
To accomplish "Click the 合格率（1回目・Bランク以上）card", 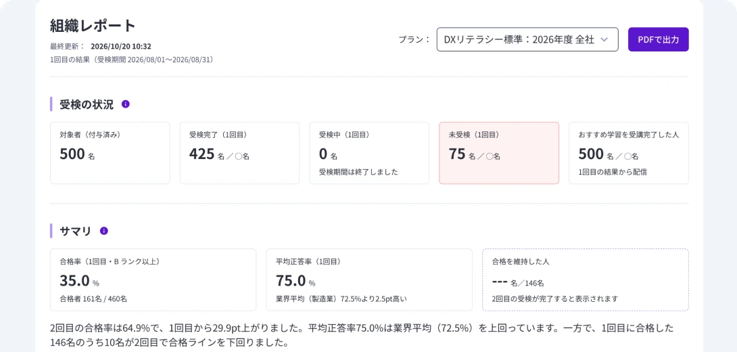I will coord(153,280).
